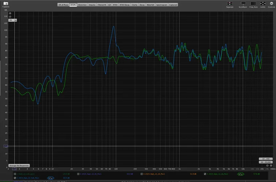
Task: Set frequency range to 20 .. 20,000
Action: (266, 162)
